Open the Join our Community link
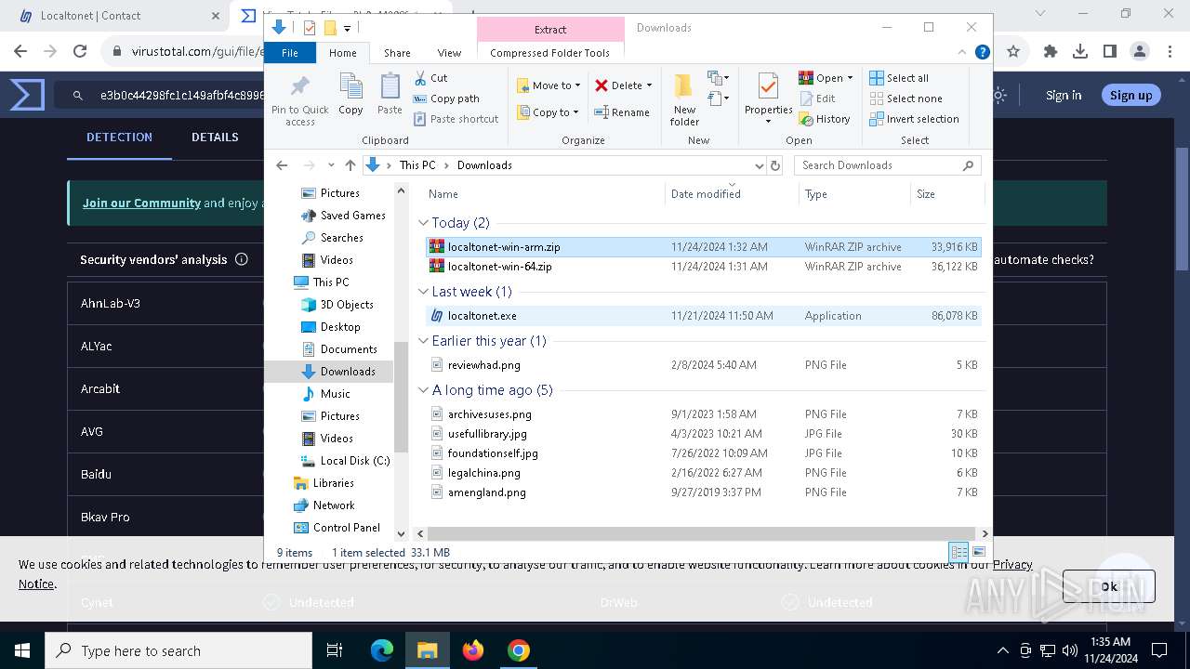The width and height of the screenshot is (1190, 669). pyautogui.click(x=141, y=203)
